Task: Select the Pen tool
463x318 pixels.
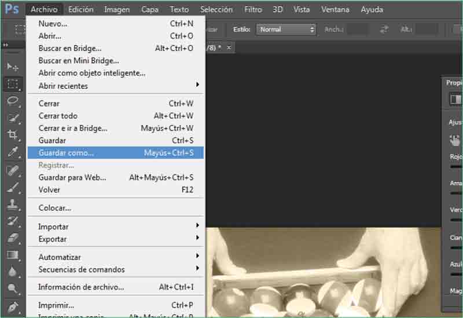Action: coord(13,306)
